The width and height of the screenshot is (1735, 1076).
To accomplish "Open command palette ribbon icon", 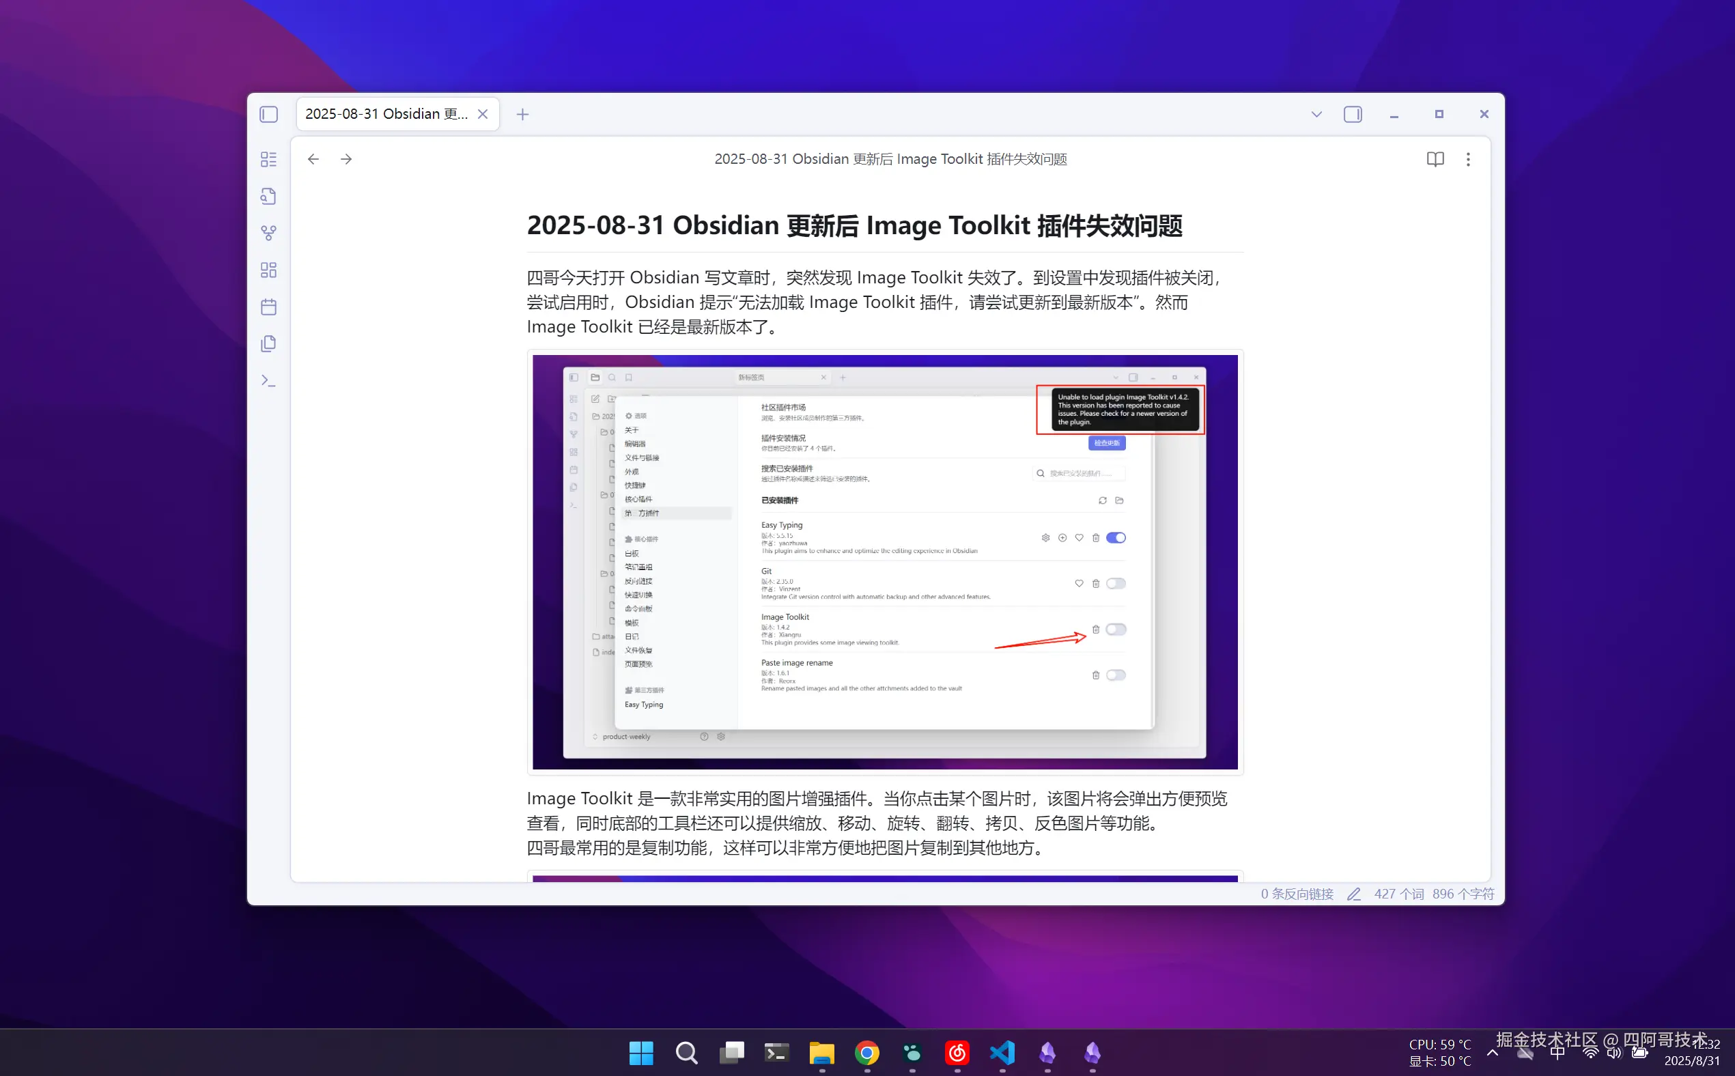I will pyautogui.click(x=268, y=382).
